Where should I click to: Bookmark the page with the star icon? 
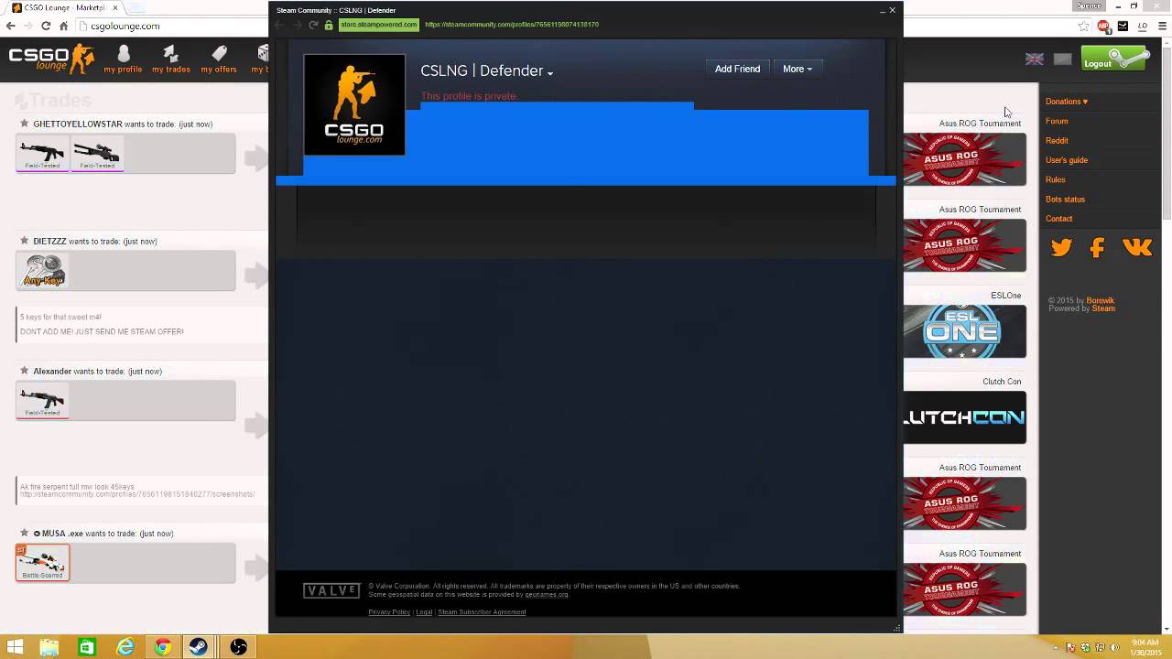coord(1084,27)
